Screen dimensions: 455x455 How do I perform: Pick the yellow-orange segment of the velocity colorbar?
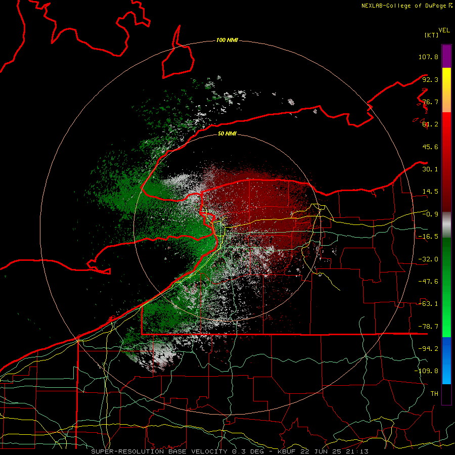click(446, 90)
